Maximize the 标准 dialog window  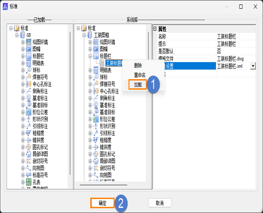pyautogui.click(x=241, y=7)
